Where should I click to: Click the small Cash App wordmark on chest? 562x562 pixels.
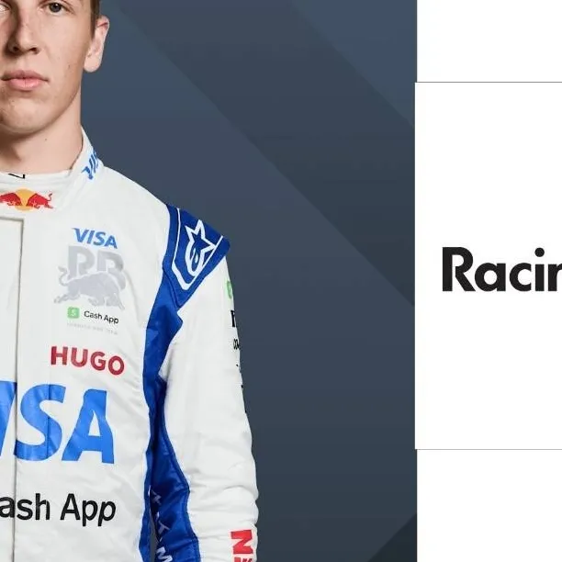click(101, 316)
